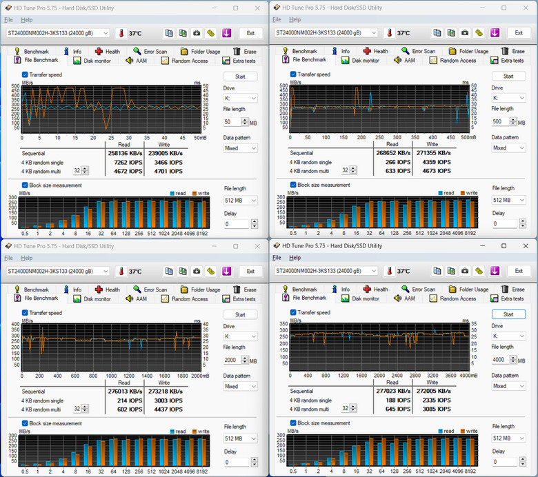Screen dimensions: 538x477
Task: Click the purple download arrow icon in the 500 MB window
Action: tap(495, 32)
